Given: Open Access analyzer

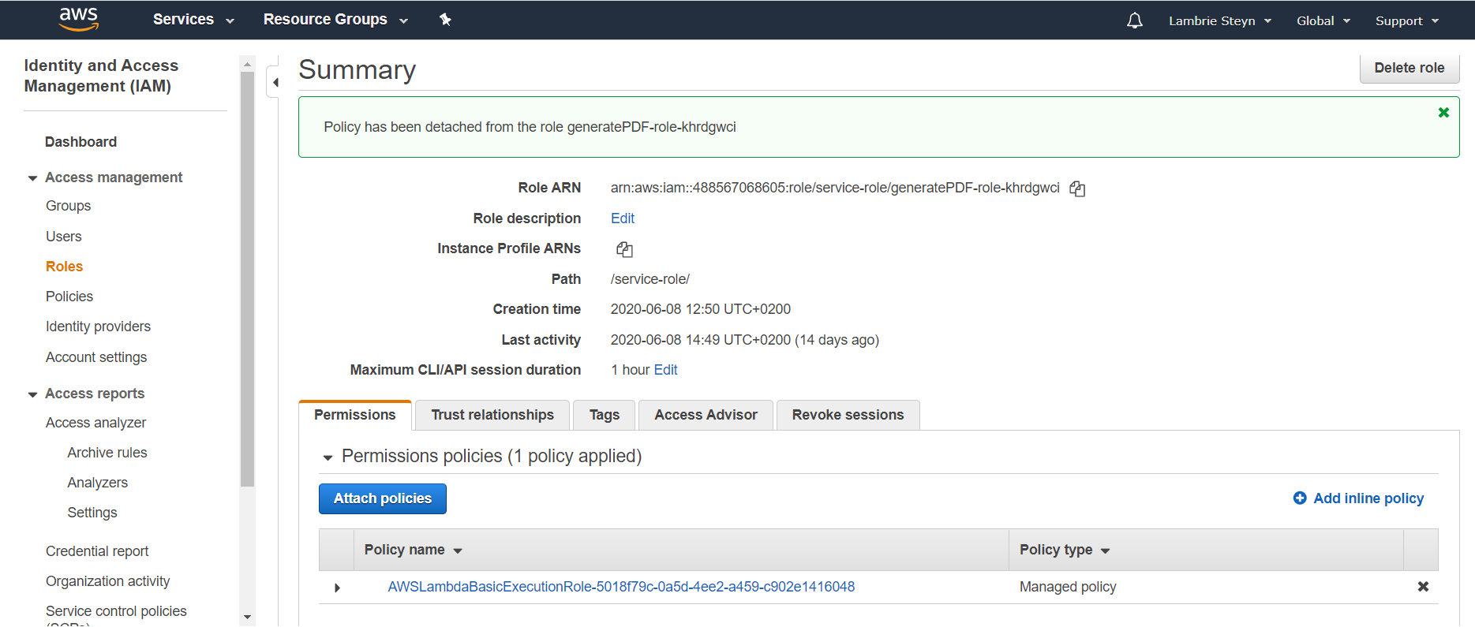Looking at the screenshot, I should coord(96,423).
